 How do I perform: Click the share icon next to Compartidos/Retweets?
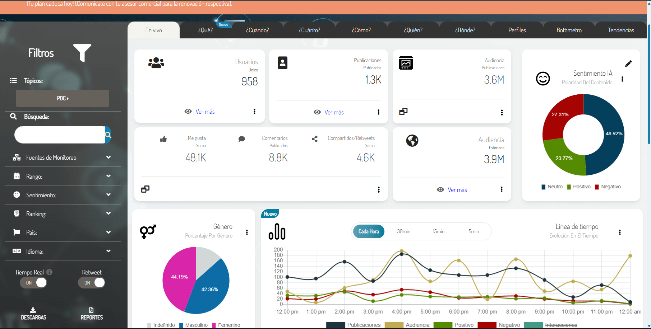315,139
